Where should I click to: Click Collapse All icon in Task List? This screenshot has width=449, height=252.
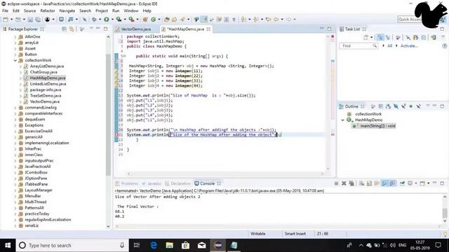coord(424,38)
